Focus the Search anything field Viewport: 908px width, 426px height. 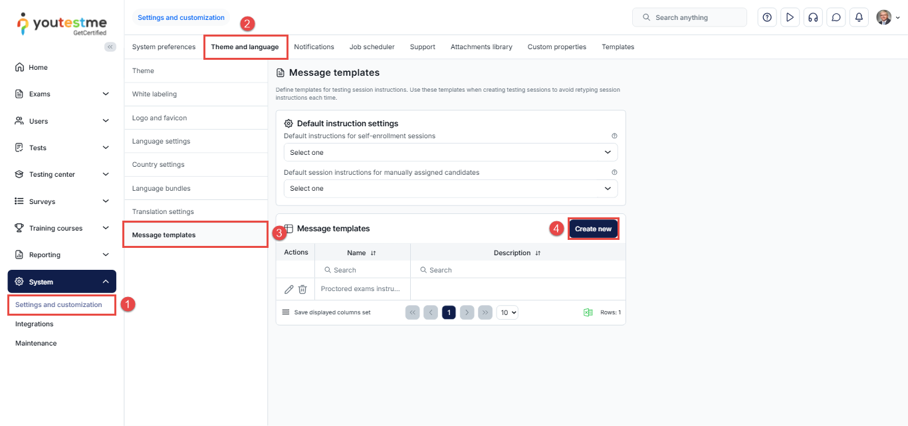pos(689,17)
